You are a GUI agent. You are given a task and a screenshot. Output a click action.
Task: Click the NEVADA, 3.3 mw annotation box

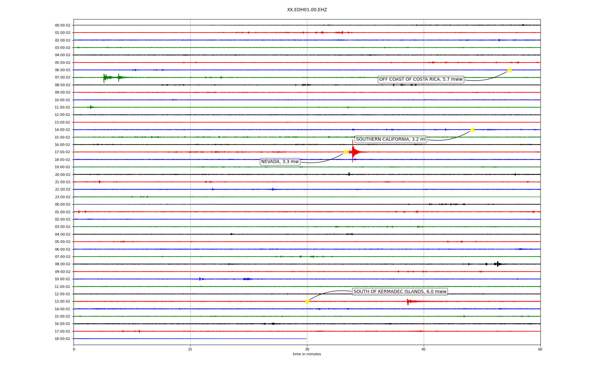click(x=280, y=162)
